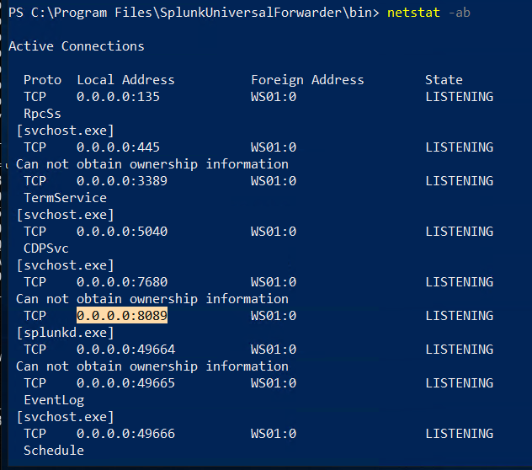Click the Active Connections heading

[x=77, y=46]
